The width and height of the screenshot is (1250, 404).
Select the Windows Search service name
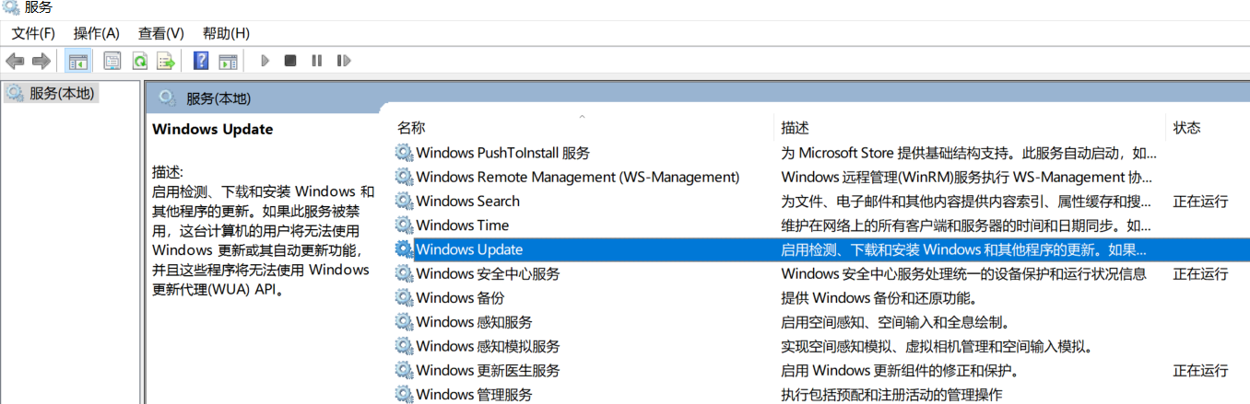pyautogui.click(x=467, y=201)
